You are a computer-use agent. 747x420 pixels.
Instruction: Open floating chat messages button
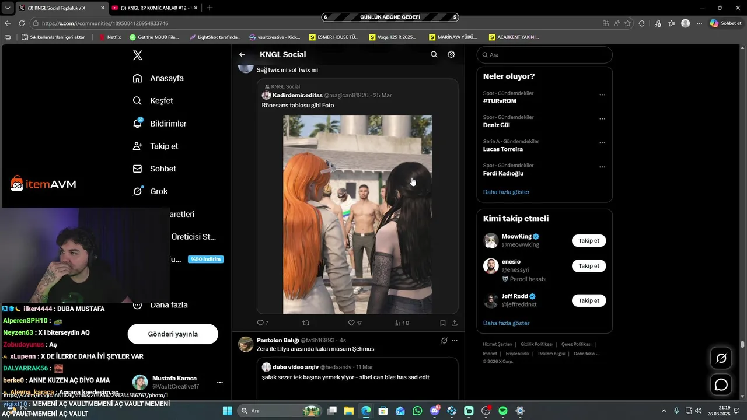coord(721,385)
